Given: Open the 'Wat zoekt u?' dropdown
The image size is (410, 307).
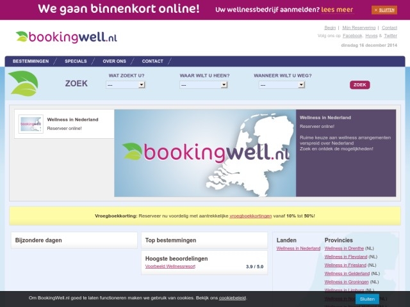Looking at the screenshot, I should tap(126, 84).
